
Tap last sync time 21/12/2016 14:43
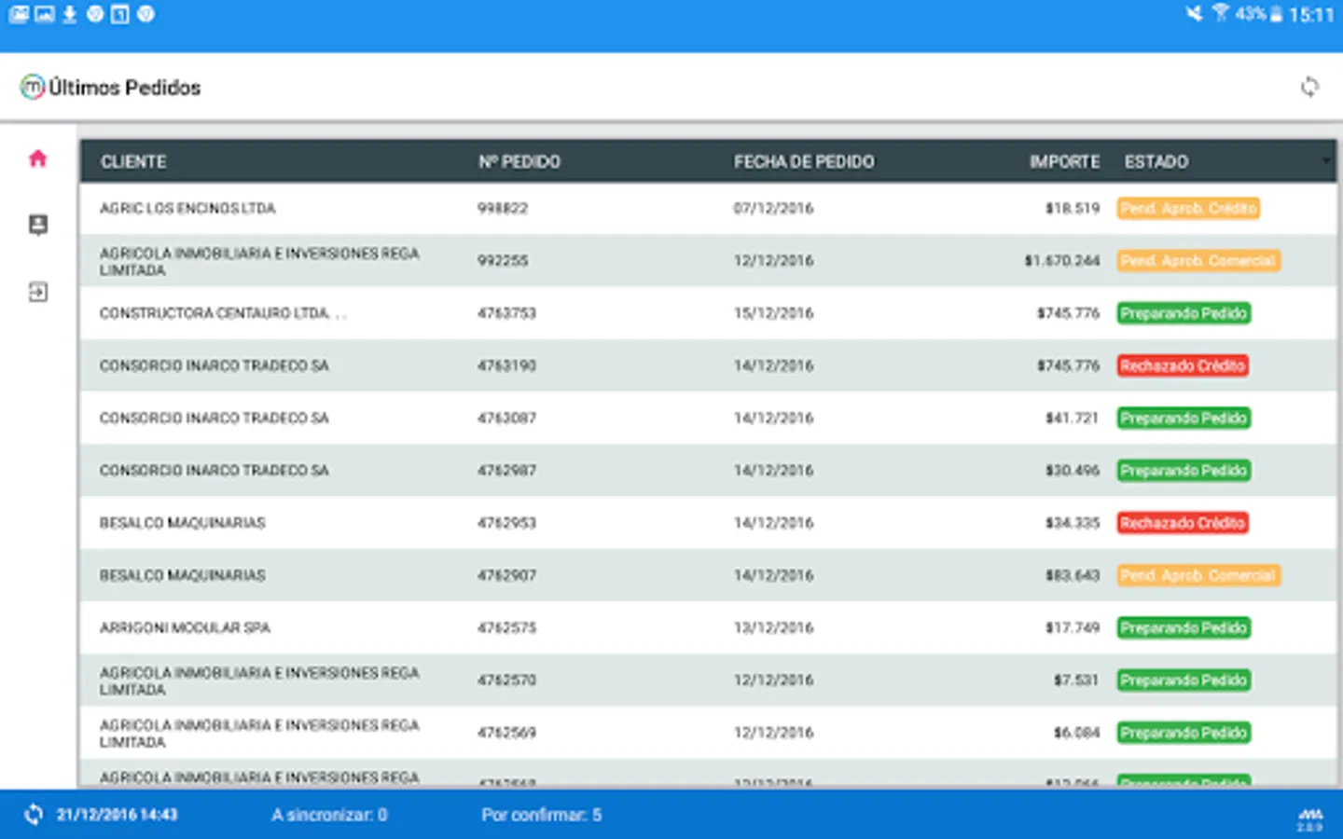click(117, 815)
